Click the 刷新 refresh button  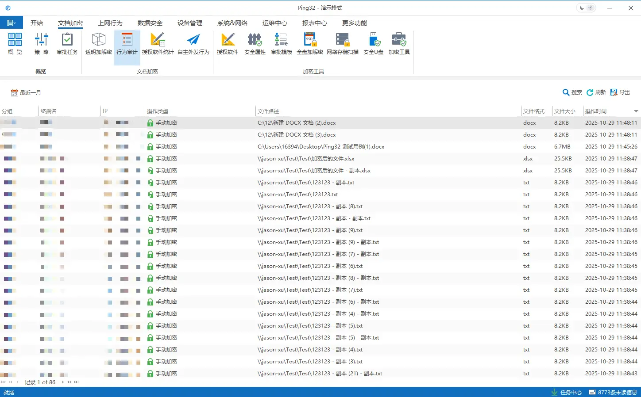point(596,92)
